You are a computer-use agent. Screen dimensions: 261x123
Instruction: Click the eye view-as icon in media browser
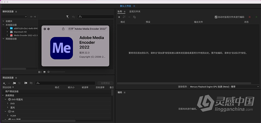tap(73, 17)
